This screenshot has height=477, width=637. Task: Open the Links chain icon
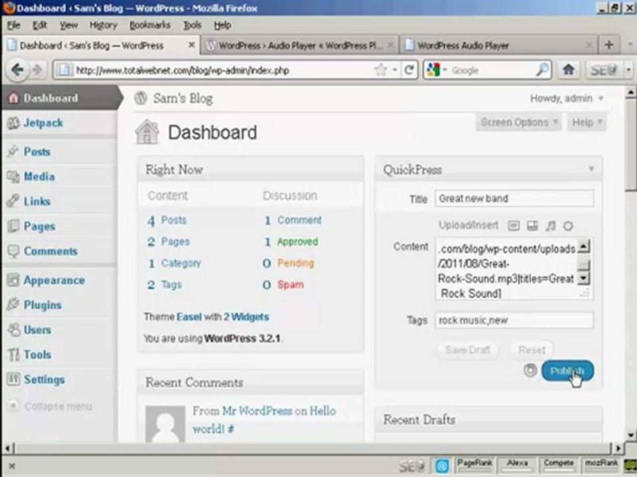[13, 201]
